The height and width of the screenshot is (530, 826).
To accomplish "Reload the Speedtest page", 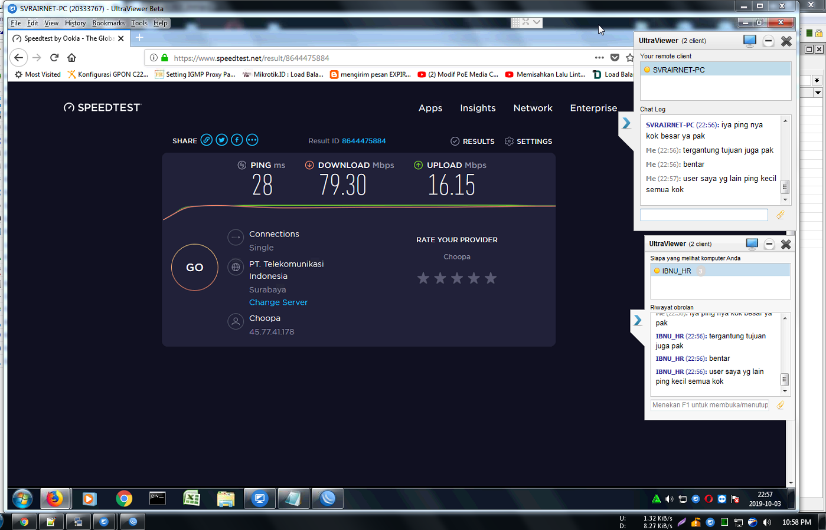I will coord(54,57).
